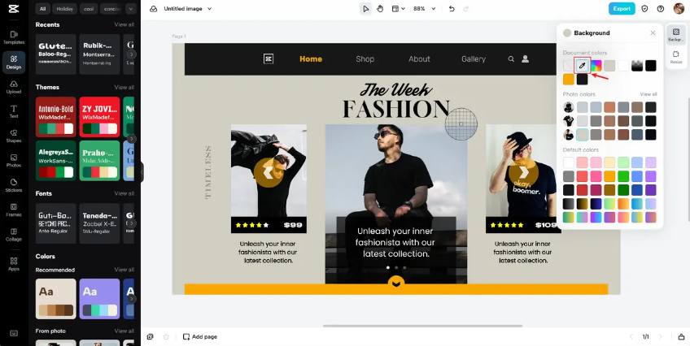Click the cloud save status icon

click(x=154, y=9)
